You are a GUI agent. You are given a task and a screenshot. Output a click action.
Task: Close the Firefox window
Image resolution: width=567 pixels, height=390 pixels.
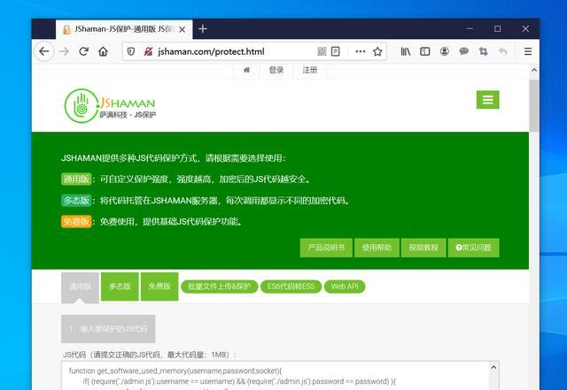[x=525, y=29]
